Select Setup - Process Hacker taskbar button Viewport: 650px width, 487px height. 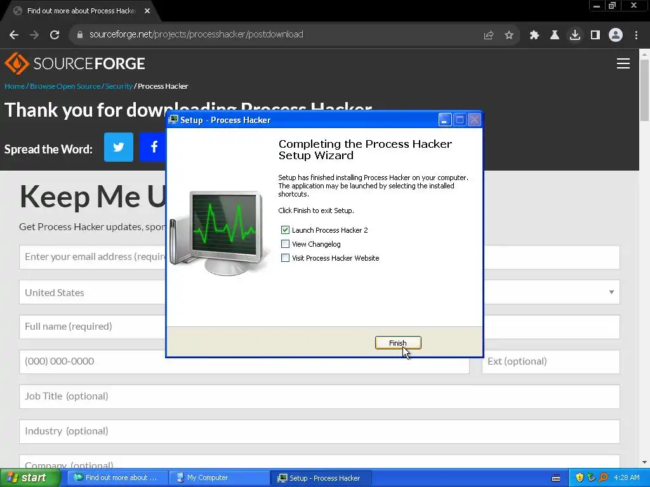pos(321,478)
